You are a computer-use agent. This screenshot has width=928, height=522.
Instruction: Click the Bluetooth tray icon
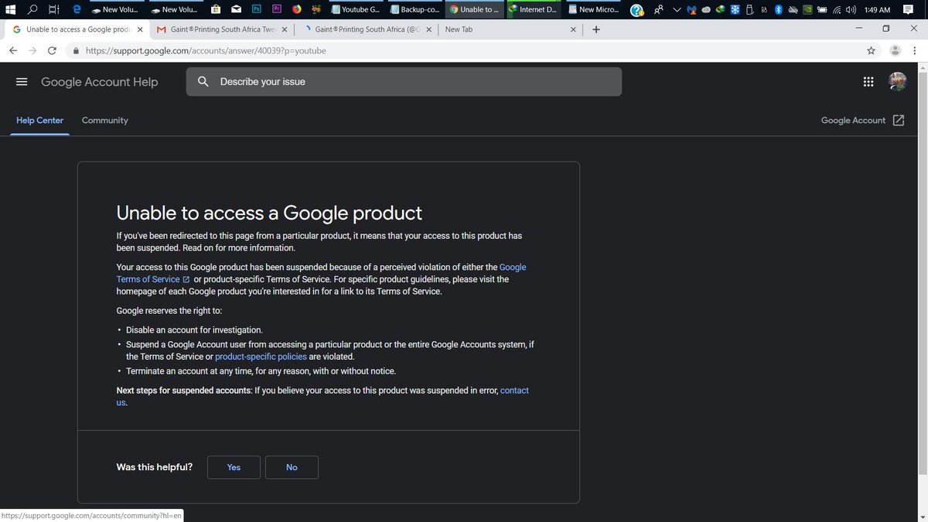(779, 9)
